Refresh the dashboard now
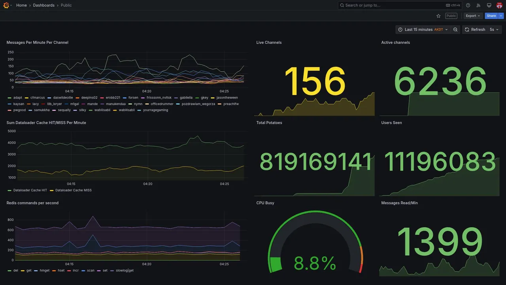 pyautogui.click(x=474, y=30)
